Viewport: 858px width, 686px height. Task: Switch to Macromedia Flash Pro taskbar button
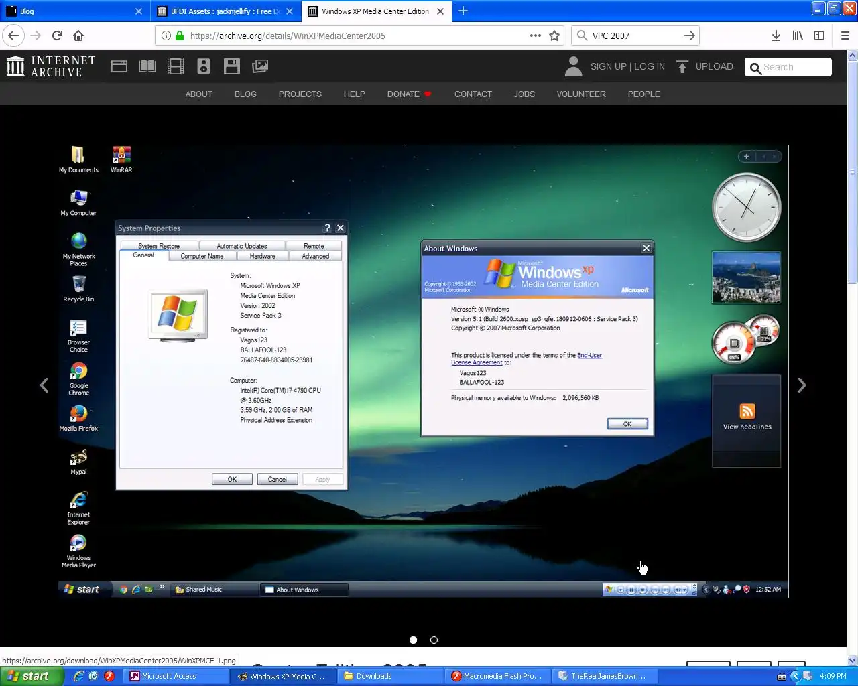coord(499,676)
